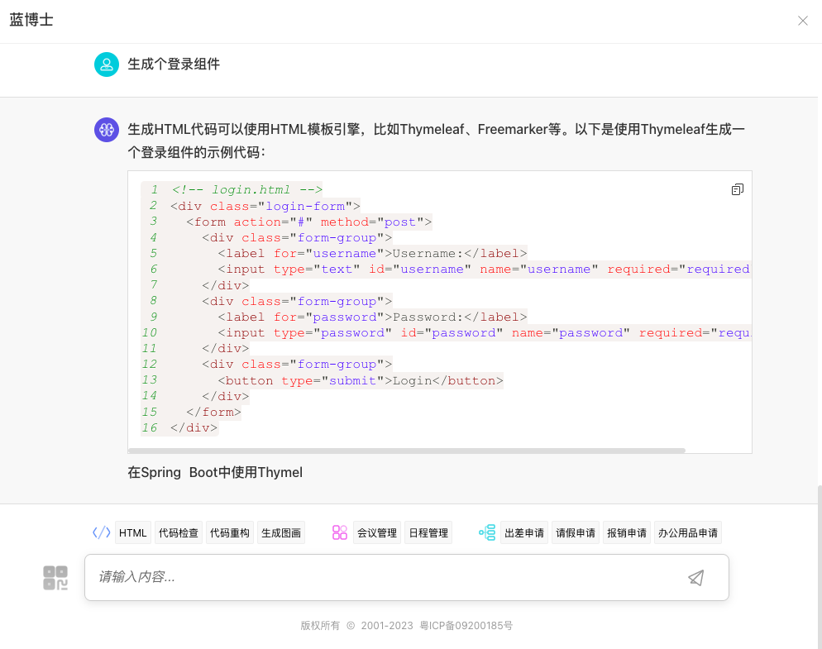The width and height of the screenshot is (822, 649).
Task: Click the purple AI assistant avatar
Action: pyautogui.click(x=107, y=129)
